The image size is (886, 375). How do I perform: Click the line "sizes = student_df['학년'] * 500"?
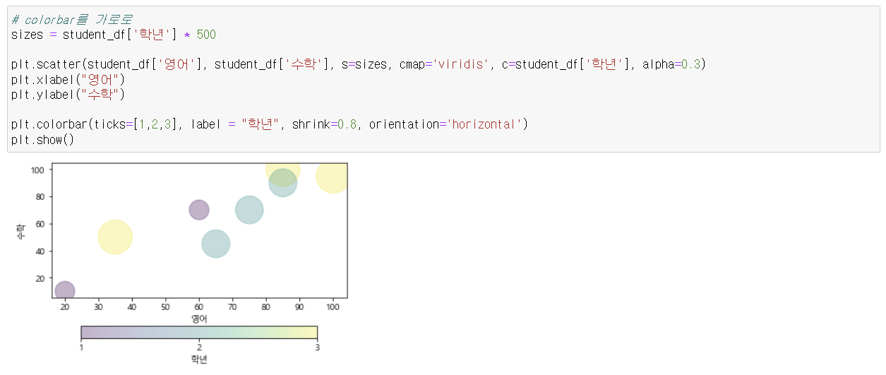(113, 34)
